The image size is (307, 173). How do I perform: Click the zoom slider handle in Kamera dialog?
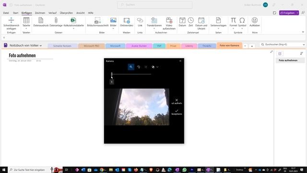(112, 74)
